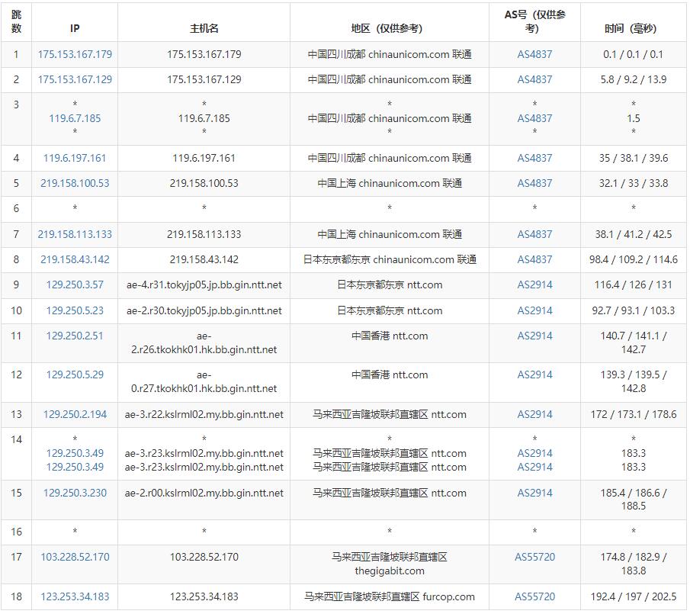Select time value 38.1 / 41.2 / 42.5
This screenshot has width=690, height=614.
[x=634, y=234]
